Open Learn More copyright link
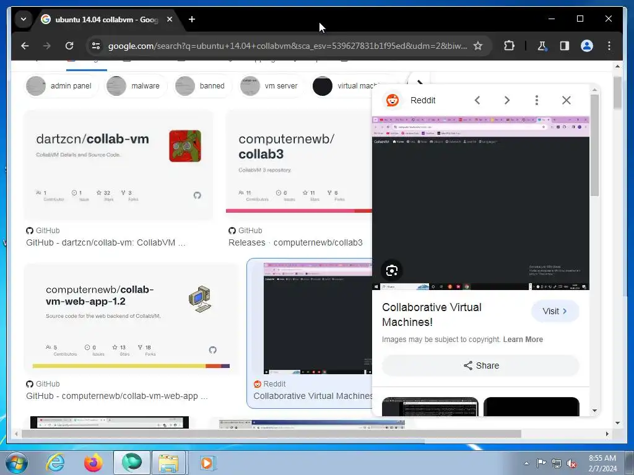The width and height of the screenshot is (634, 475). click(x=523, y=340)
